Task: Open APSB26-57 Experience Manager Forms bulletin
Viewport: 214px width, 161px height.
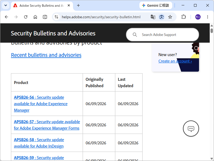Action: (x=47, y=125)
